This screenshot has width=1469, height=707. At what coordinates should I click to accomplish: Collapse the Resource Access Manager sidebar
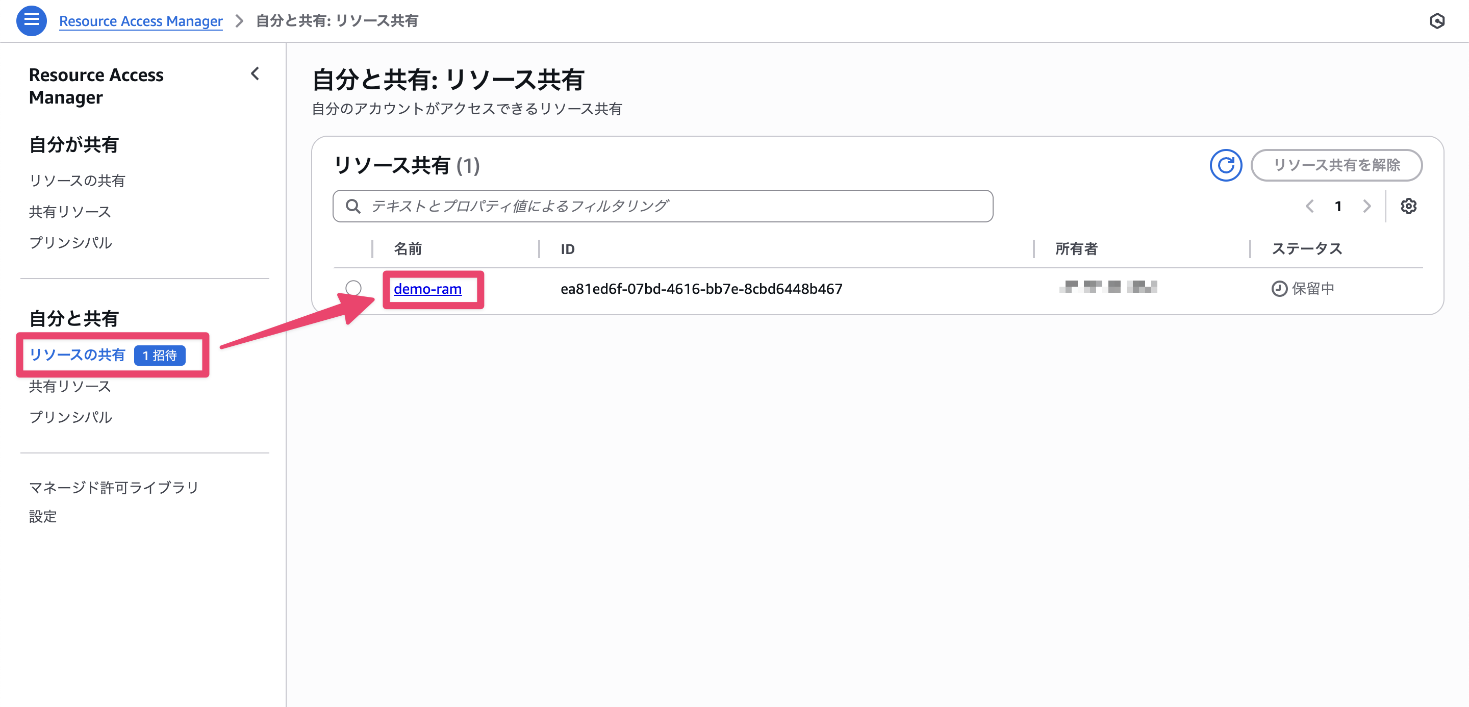[255, 73]
